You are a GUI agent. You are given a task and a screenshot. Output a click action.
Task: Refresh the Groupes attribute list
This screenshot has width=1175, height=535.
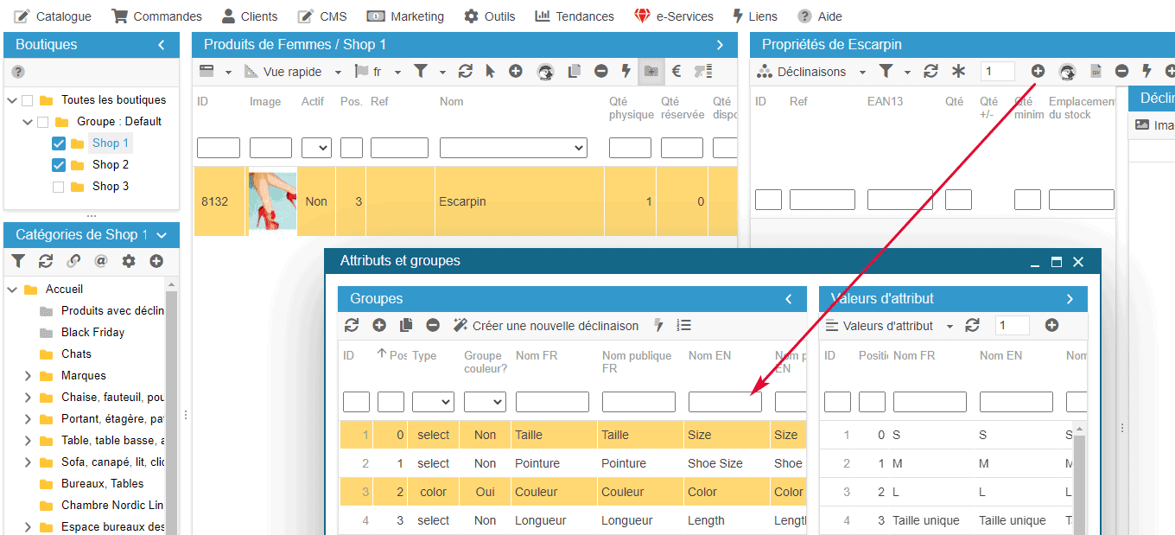[x=352, y=326]
